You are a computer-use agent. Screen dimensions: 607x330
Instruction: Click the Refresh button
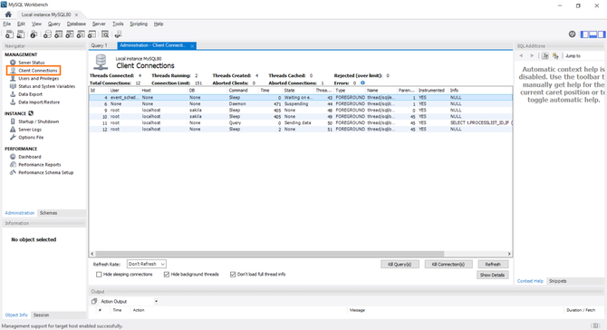point(493,264)
